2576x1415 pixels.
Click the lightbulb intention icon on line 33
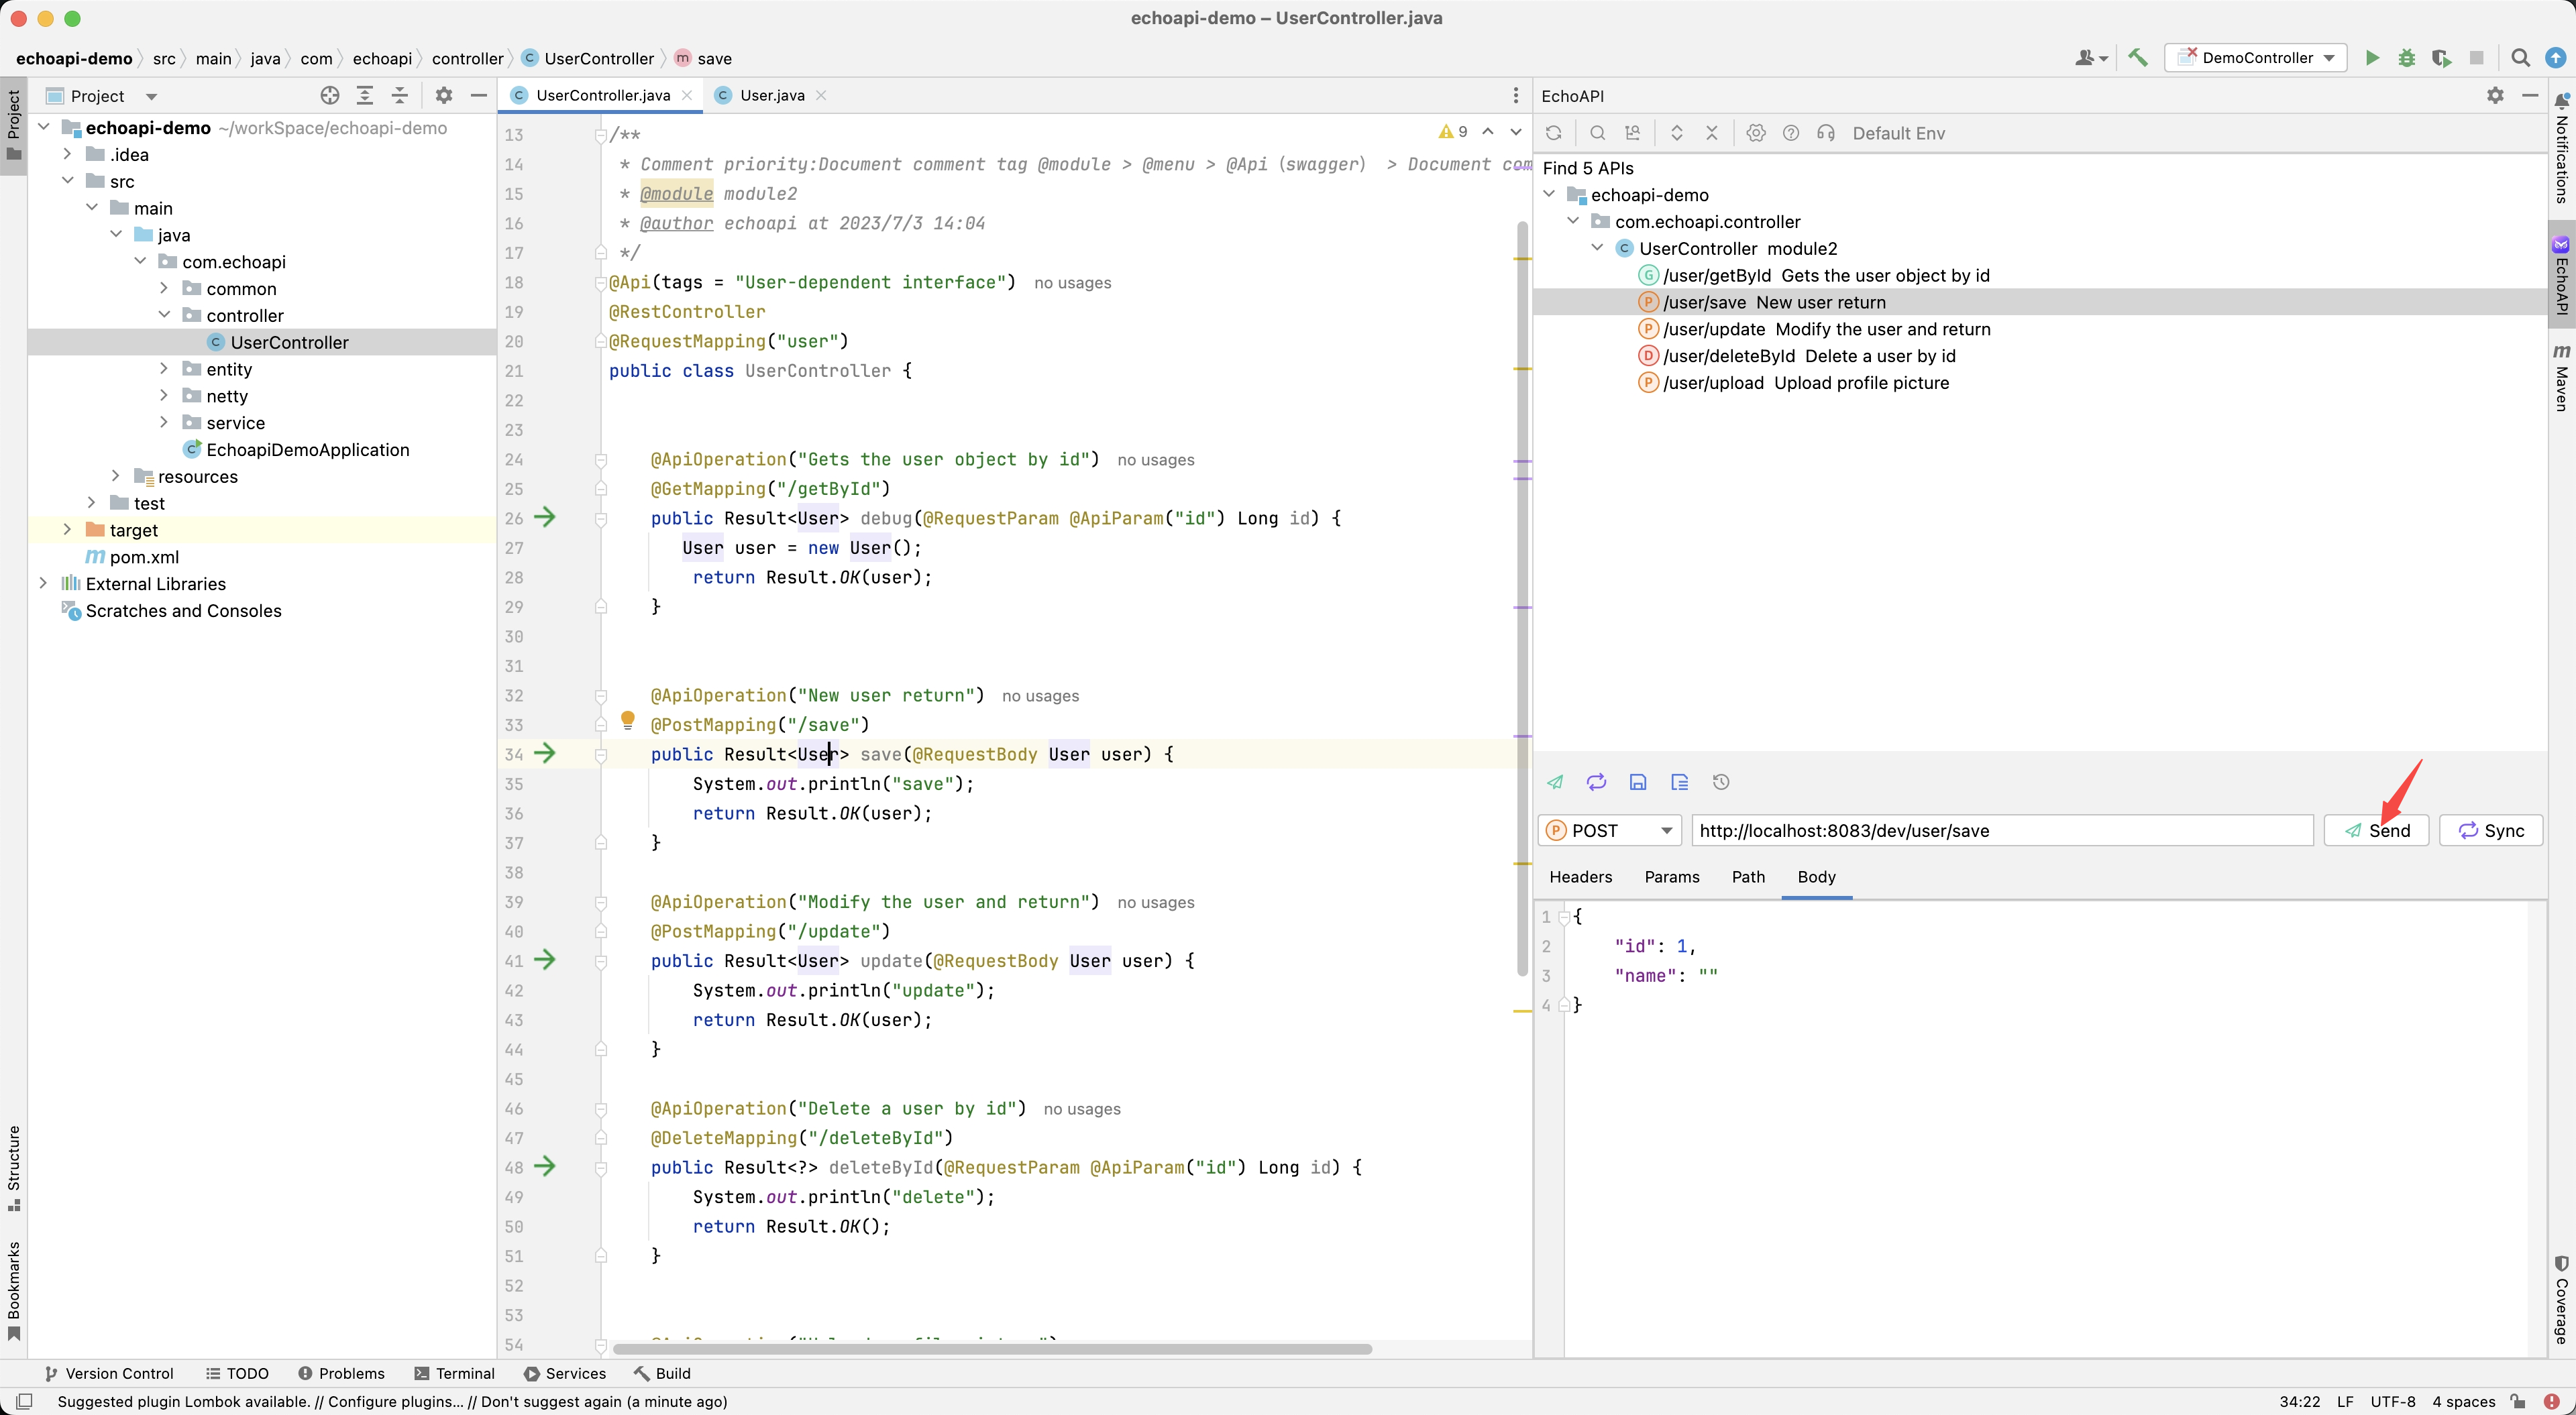coord(628,720)
